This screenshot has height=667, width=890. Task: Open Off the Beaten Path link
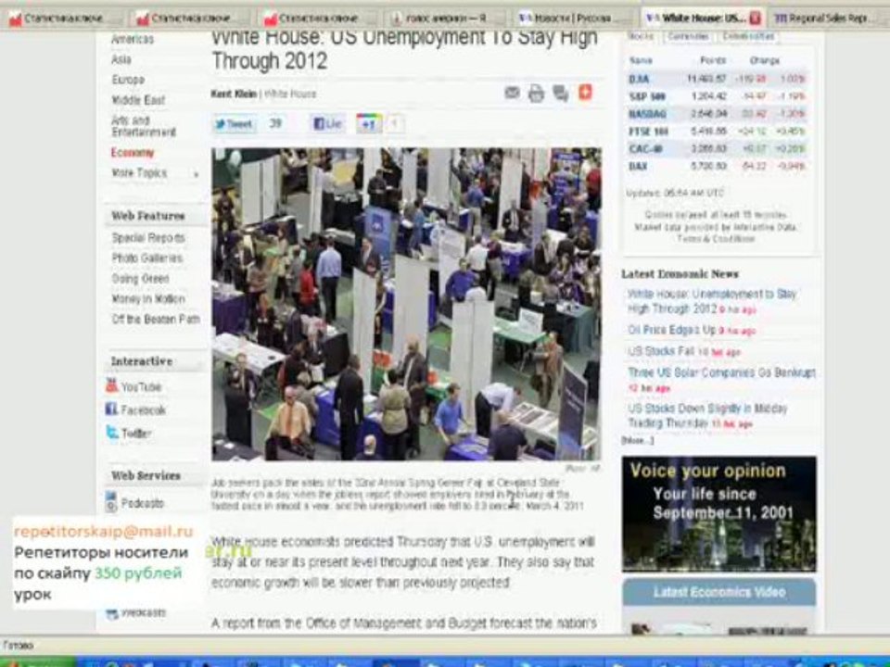pos(156,320)
